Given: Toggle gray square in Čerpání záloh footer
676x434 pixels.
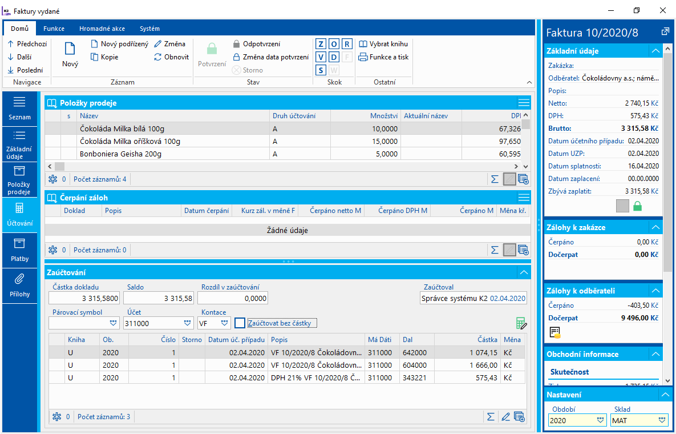Looking at the screenshot, I should point(509,250).
